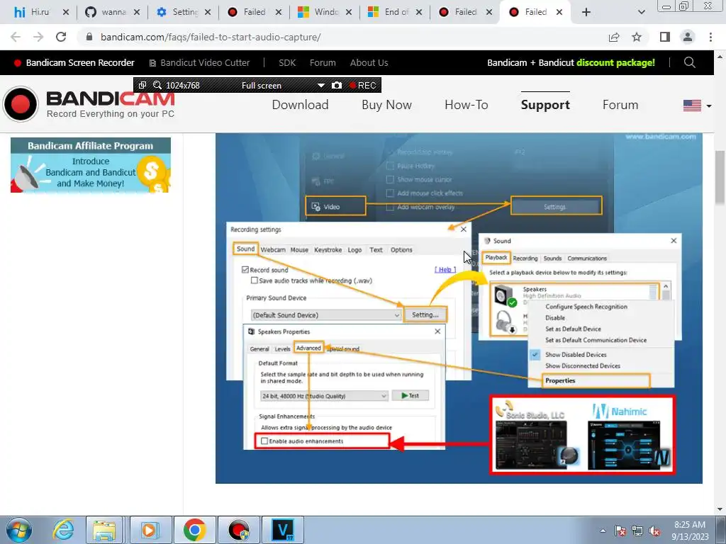
Task: Click Bandicam recorder screenshot camera icon
Action: (x=337, y=85)
